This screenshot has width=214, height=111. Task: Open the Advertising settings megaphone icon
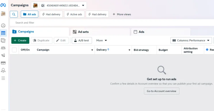(3, 55)
